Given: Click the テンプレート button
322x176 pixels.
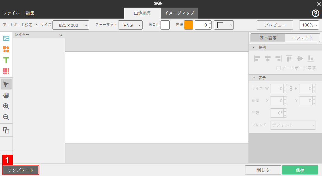Looking at the screenshot, I should coord(20,170).
